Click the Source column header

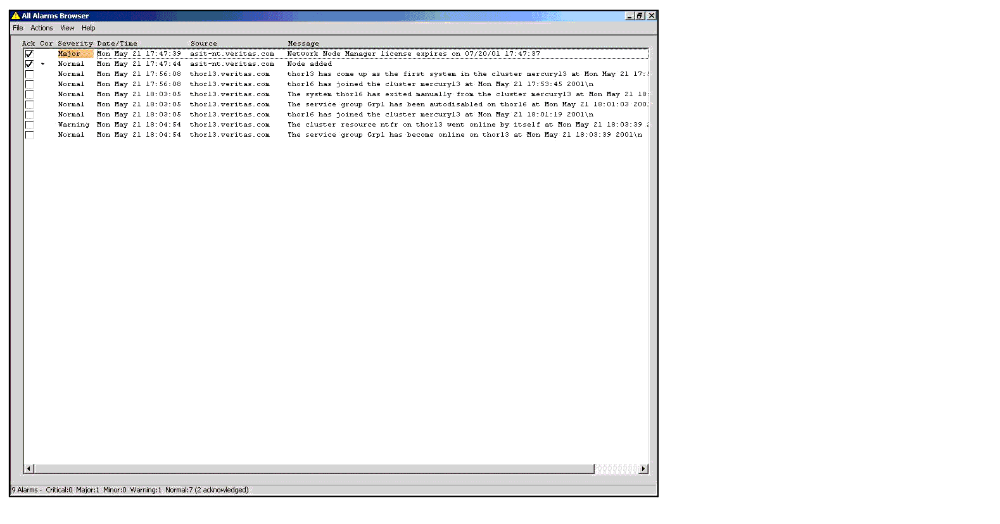click(203, 44)
